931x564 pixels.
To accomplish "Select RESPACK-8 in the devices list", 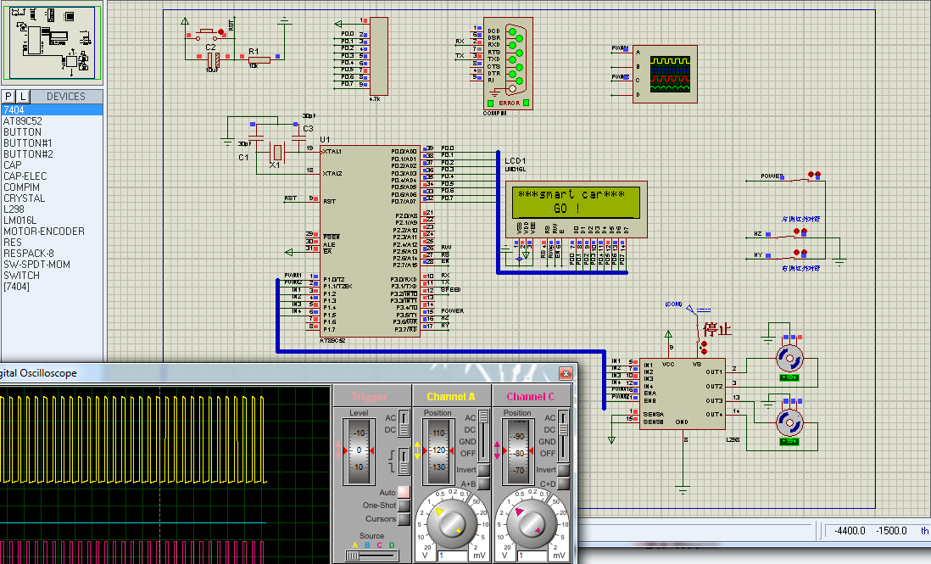I will 29,253.
